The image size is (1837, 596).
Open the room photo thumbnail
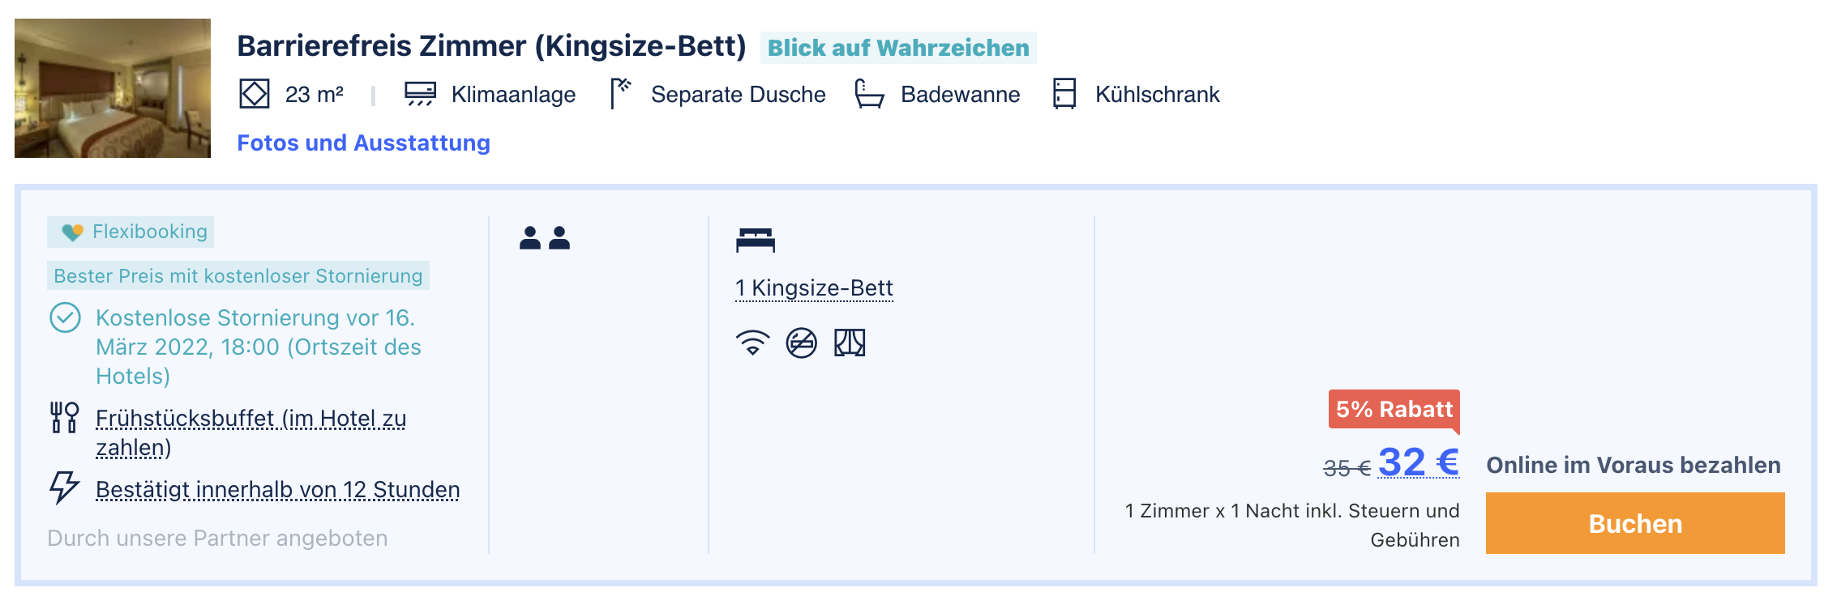coord(113,88)
